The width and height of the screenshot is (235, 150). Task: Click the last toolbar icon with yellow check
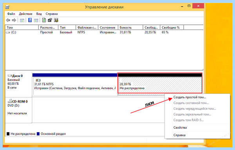click(x=56, y=20)
